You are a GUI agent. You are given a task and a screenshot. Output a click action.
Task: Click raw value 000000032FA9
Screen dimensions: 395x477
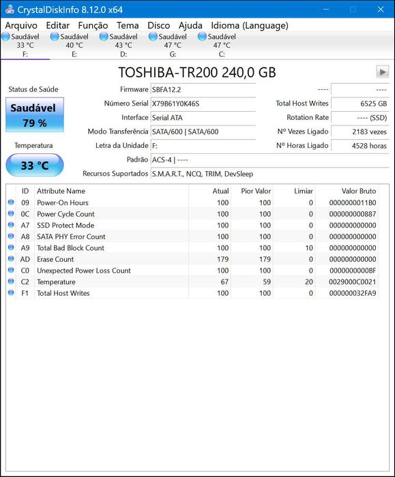pos(353,293)
